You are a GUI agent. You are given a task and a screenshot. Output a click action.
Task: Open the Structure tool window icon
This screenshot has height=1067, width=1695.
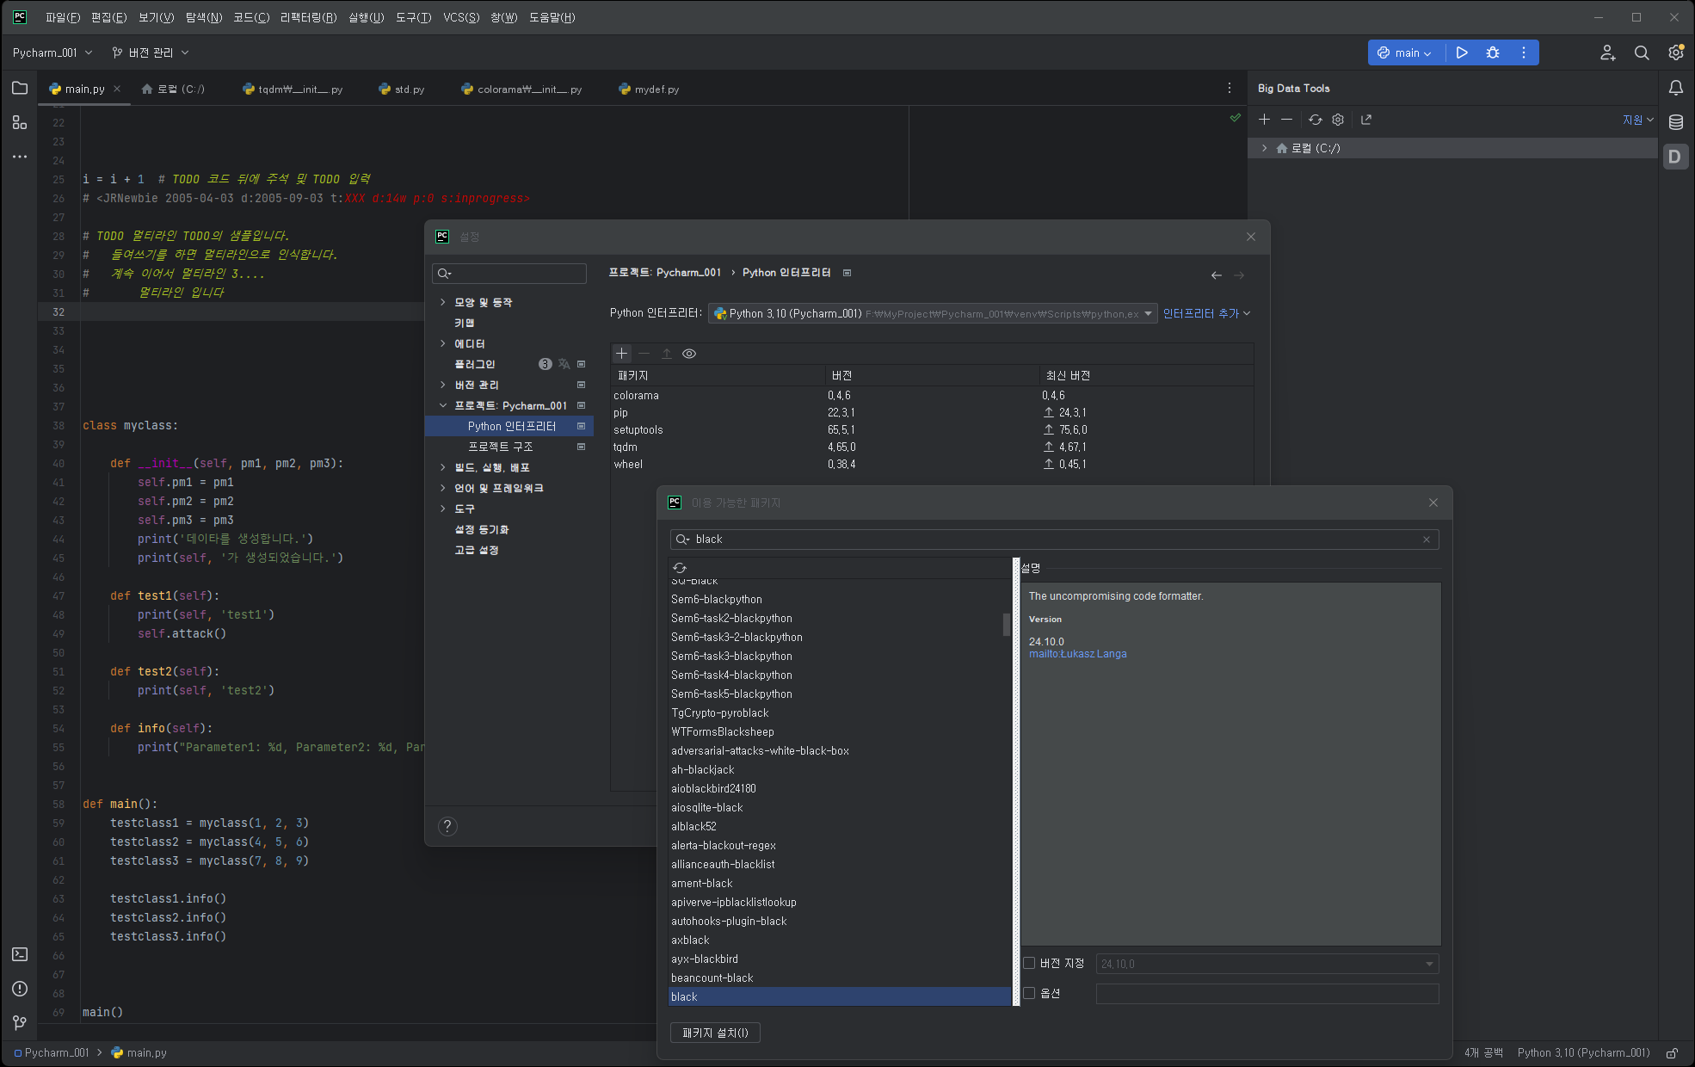pyautogui.click(x=20, y=122)
